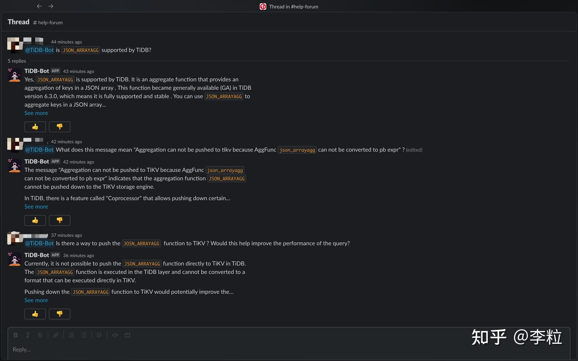The height and width of the screenshot is (361, 578).
Task: Insert a code block in reply
Action: click(127, 335)
